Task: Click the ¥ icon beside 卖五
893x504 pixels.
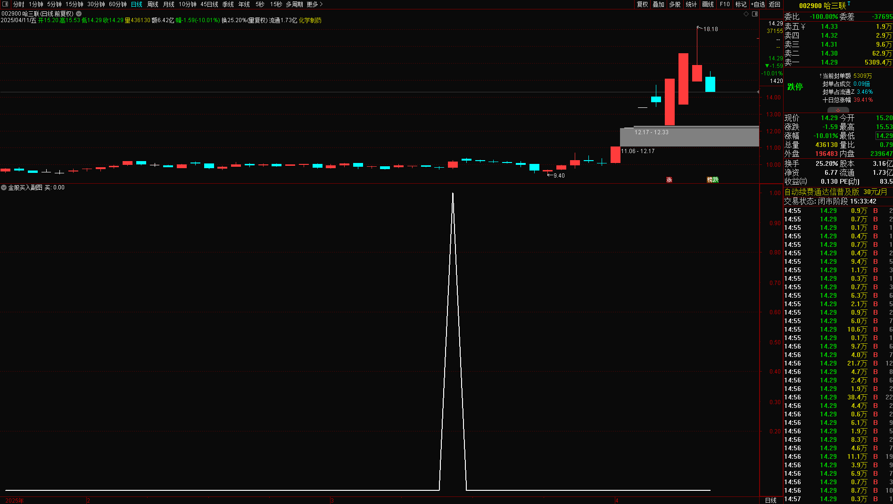Action: pyautogui.click(x=803, y=27)
